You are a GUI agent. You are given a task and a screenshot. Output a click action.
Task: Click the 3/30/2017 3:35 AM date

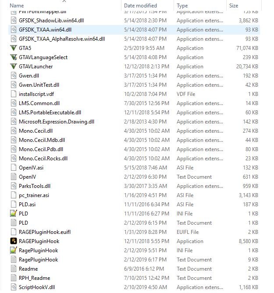(x=145, y=186)
